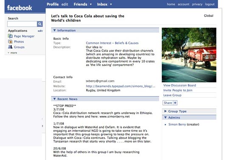Screen dimensions: 228x160
Task: Click the Contact Info heading
Action: click(63, 77)
